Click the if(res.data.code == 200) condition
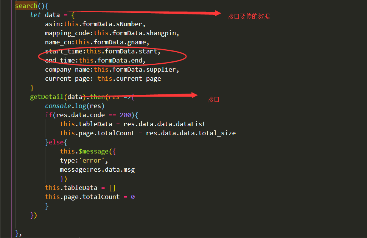Screen dimensions: 367x238 92,115
